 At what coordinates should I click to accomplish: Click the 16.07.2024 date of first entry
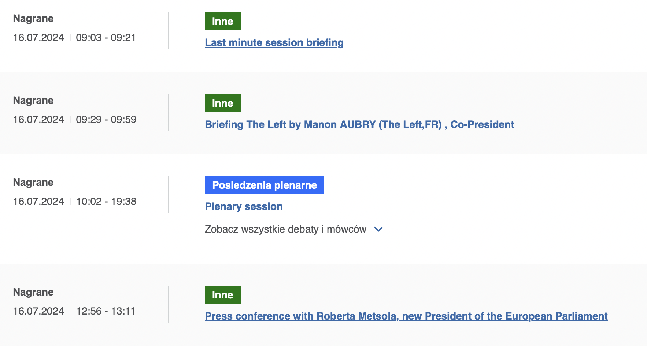[38, 38]
